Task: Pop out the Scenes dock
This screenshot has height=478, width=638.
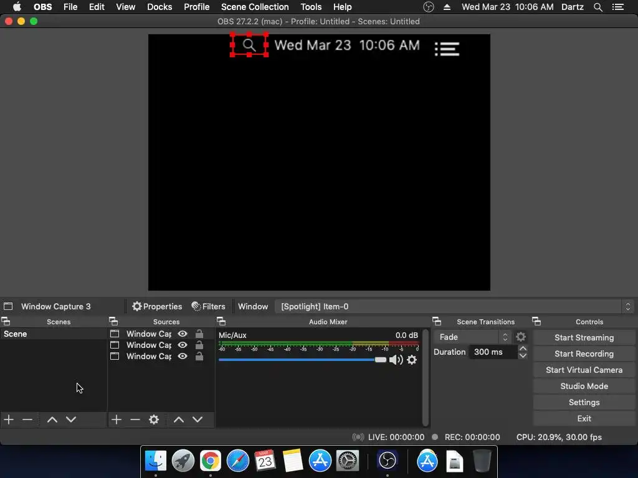Action: (6, 322)
